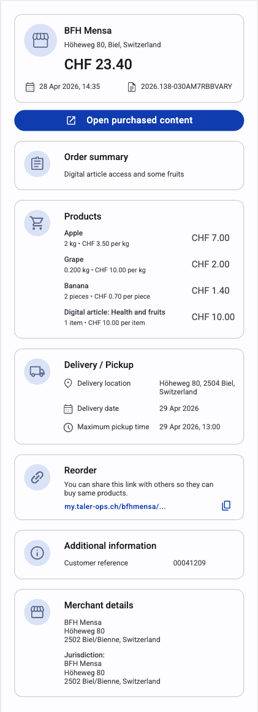258x712 pixels.
Task: Click the chain link icon in Reorder
Action: [37, 477]
